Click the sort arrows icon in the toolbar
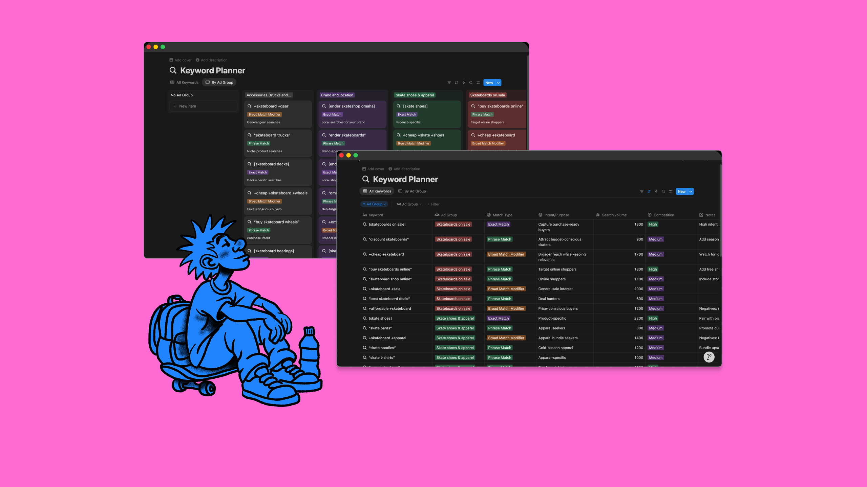This screenshot has height=487, width=867. (649, 191)
